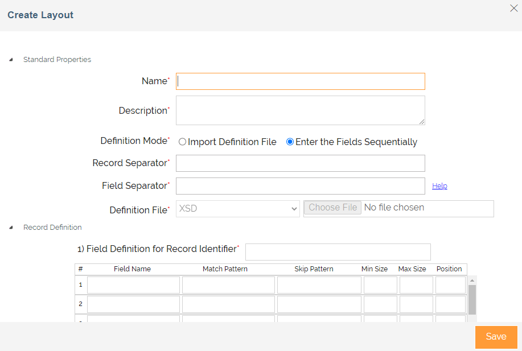
Task: Save the layout
Action: pos(496,337)
